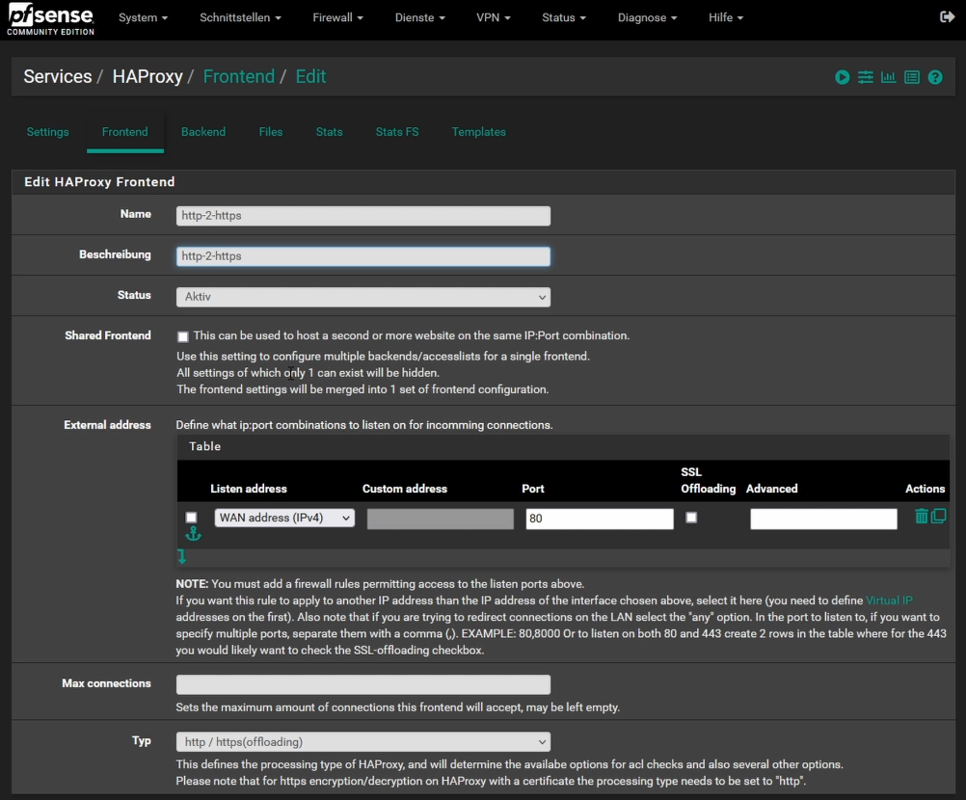Click the Actions column header

[x=926, y=489]
